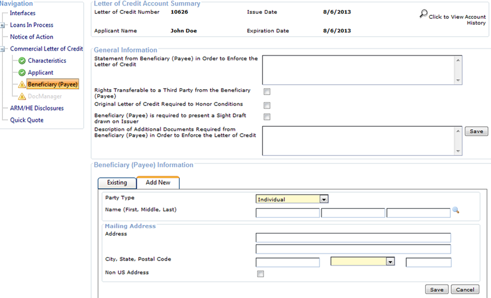
Task: Switch to the Existing tab
Action: click(117, 183)
